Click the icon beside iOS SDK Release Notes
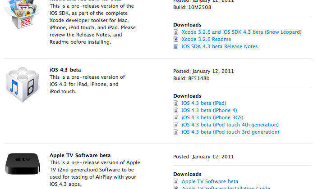 coord(176,47)
